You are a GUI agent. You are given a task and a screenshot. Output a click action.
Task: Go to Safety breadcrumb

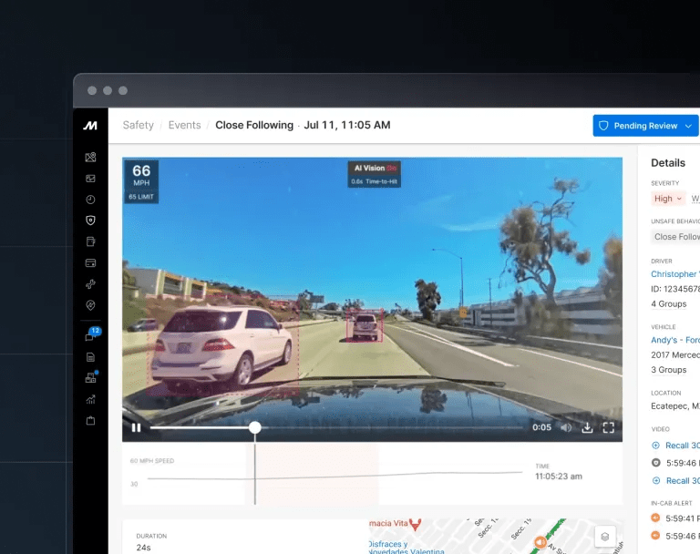click(139, 126)
